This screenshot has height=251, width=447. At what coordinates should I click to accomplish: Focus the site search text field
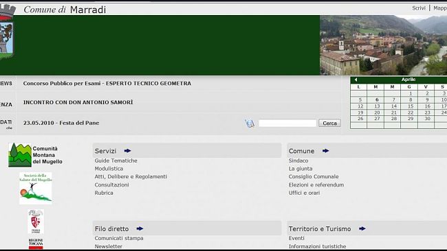[x=287, y=123]
